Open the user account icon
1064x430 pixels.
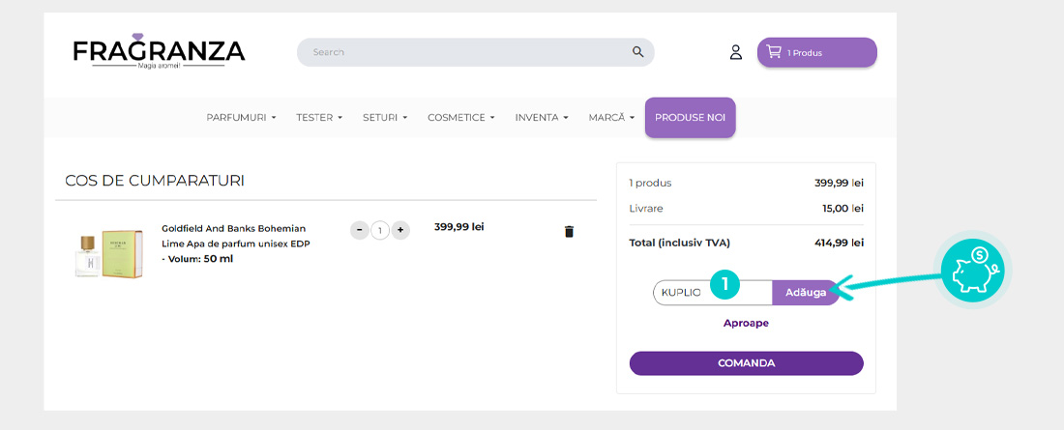click(736, 52)
